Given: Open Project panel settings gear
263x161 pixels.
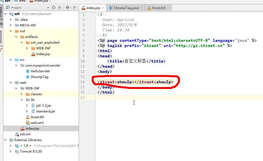Looking at the screenshot, I should pos(68,7).
